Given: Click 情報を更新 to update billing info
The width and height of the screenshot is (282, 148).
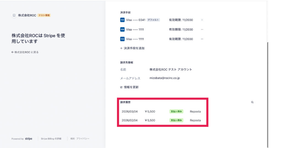Looking at the screenshot, I should coord(129,87).
